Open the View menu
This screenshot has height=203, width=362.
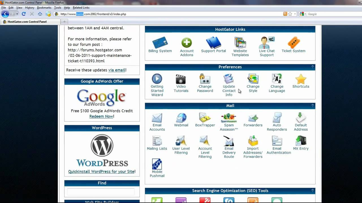click(19, 8)
